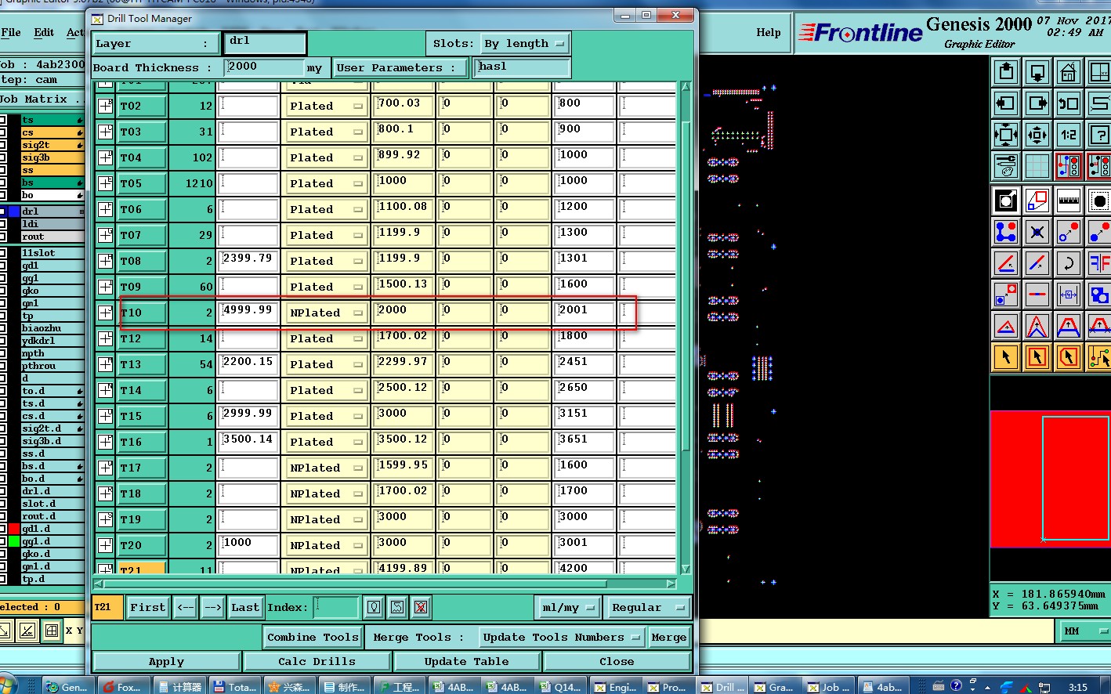
Task: Click the pan up icon in Graphic Editor
Action: (1006, 72)
